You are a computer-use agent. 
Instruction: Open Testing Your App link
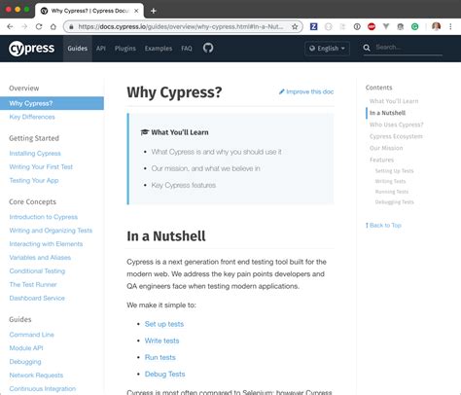point(34,180)
